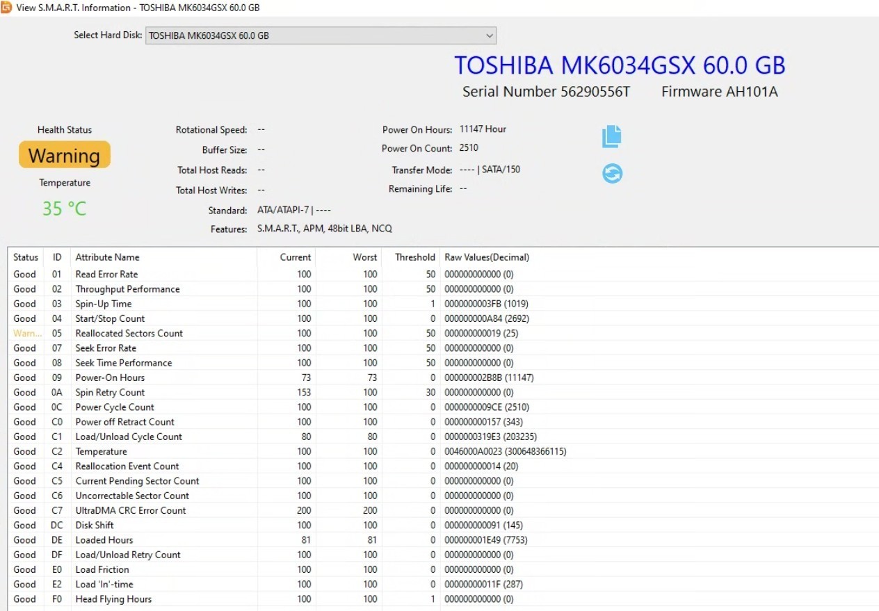Click raw value 00000000011F (287)
879x611 pixels.
tap(483, 585)
